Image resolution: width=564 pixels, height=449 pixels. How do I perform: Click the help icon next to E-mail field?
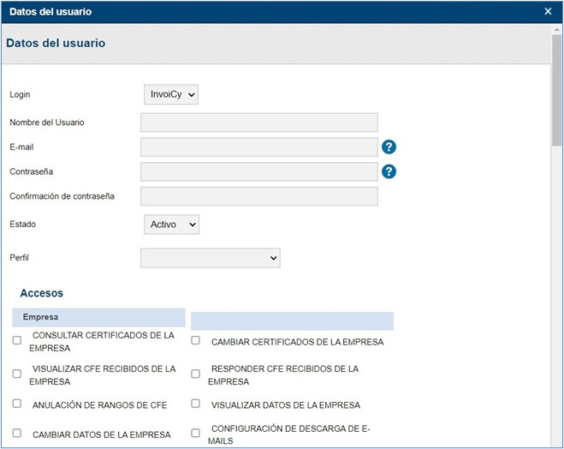tap(389, 147)
